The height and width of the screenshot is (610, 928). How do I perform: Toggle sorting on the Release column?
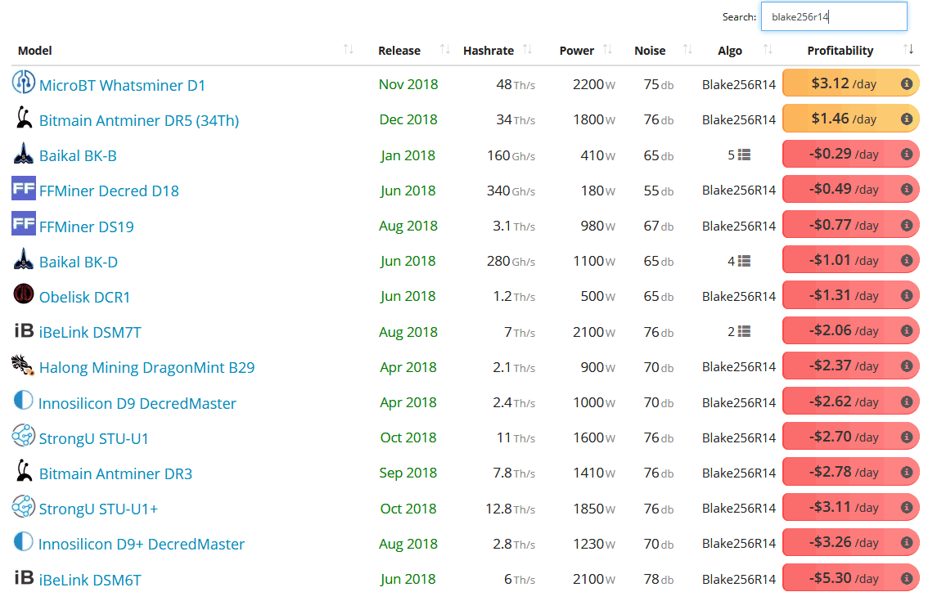[x=444, y=50]
